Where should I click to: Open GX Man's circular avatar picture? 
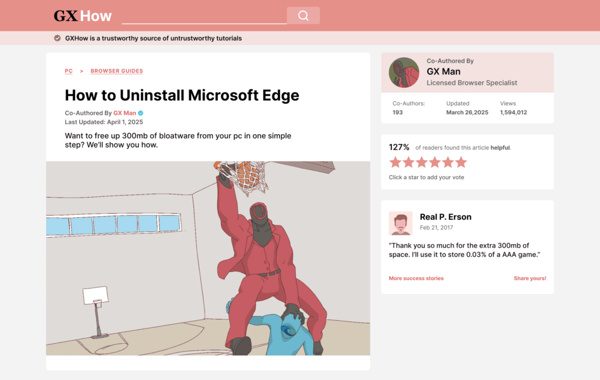tap(404, 73)
